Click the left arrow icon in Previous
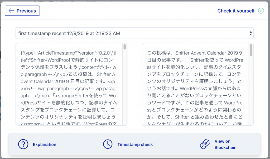This screenshot has width=270, height=159. tap(11, 11)
